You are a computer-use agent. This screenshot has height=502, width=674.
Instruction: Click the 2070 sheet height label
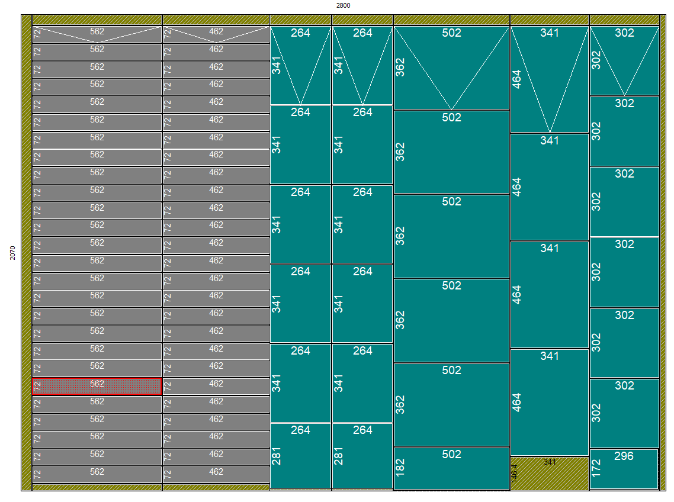click(x=13, y=253)
